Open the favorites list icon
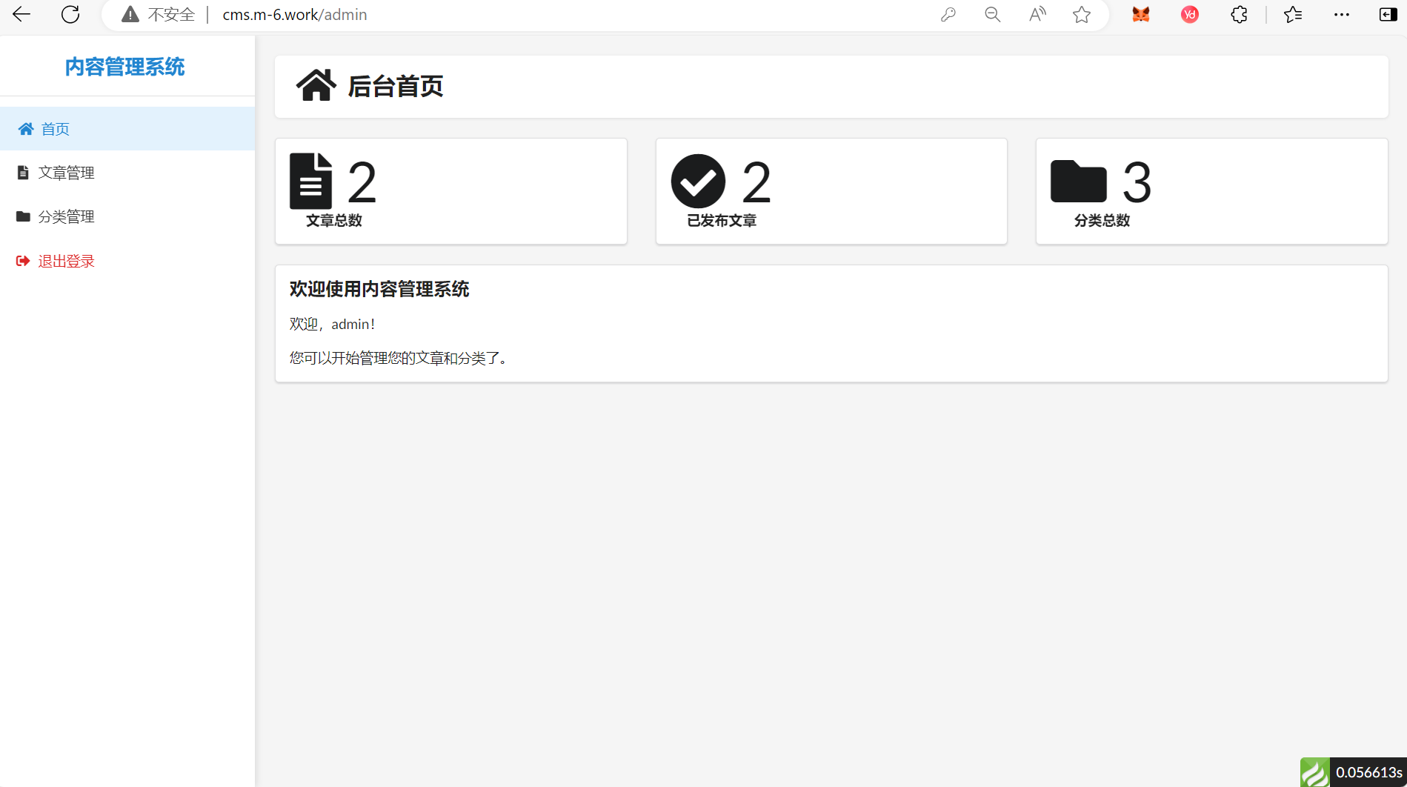Image resolution: width=1407 pixels, height=787 pixels. coord(1293,15)
